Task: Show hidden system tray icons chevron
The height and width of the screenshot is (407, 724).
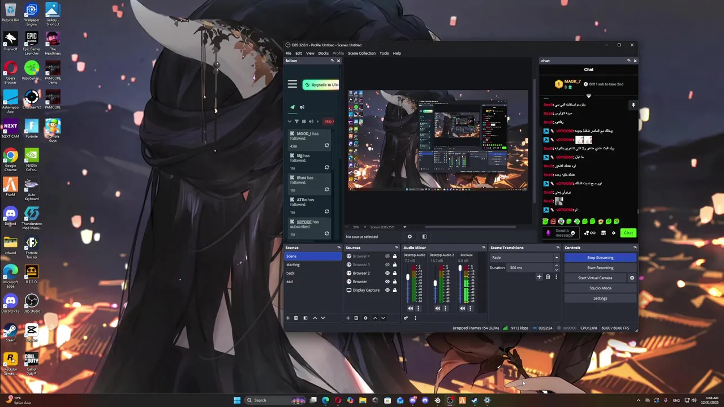Action: click(x=639, y=400)
